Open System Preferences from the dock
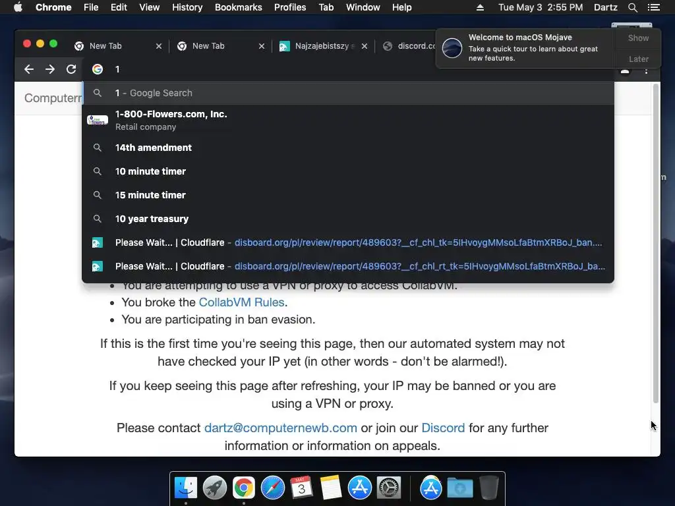 [389, 488]
